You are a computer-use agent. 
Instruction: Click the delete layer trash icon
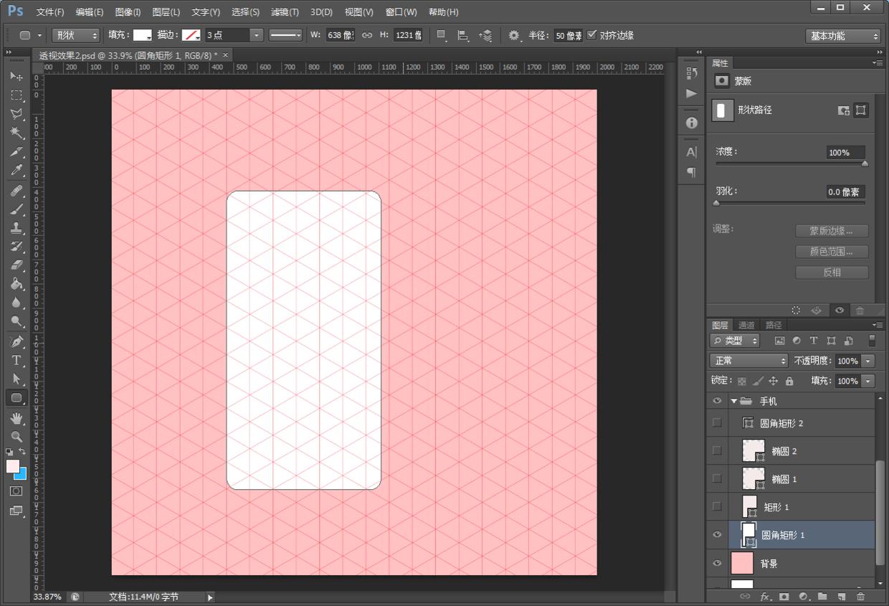(860, 597)
